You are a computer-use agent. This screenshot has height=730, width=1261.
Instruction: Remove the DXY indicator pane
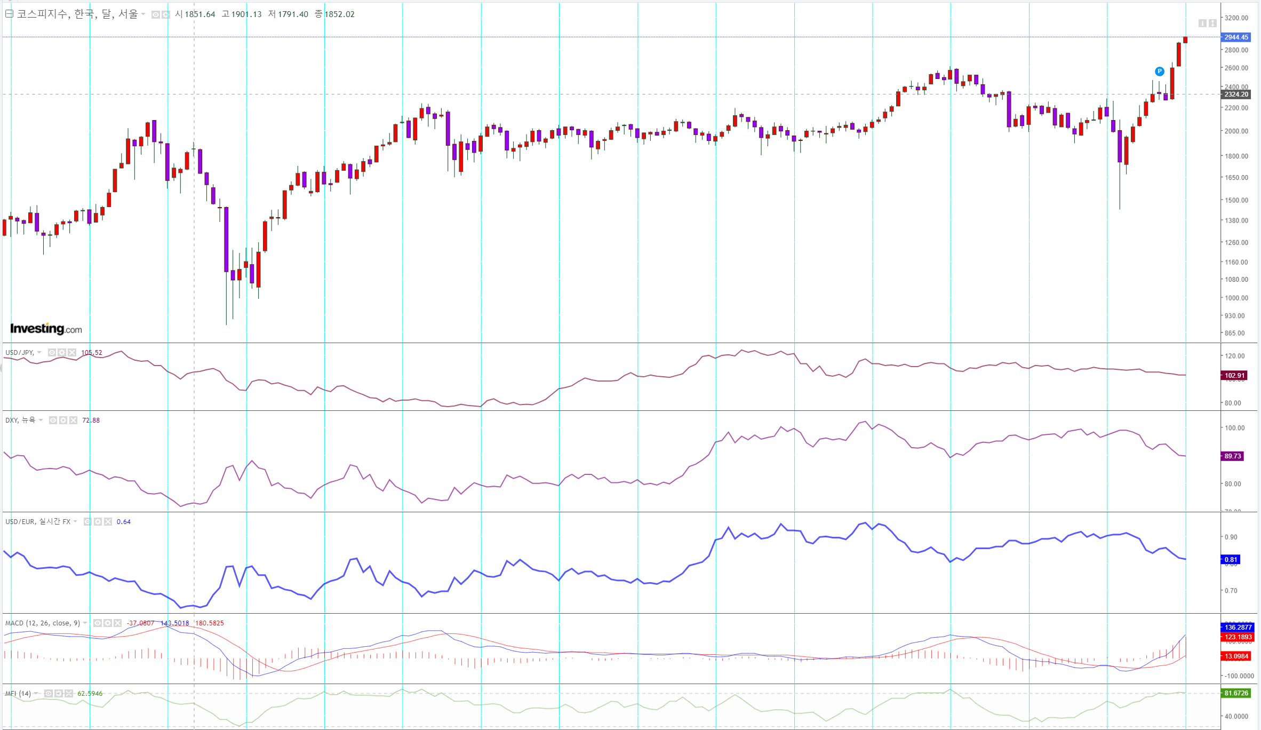point(73,420)
